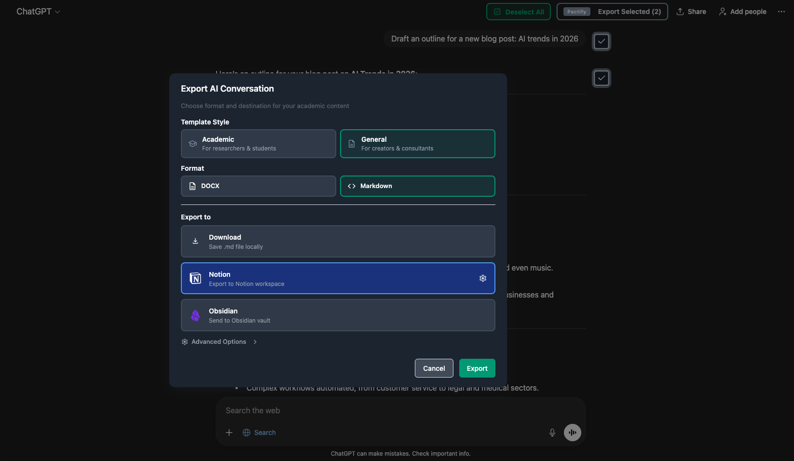Click the Share icon in the top bar
The height and width of the screenshot is (461, 794).
pos(680,11)
